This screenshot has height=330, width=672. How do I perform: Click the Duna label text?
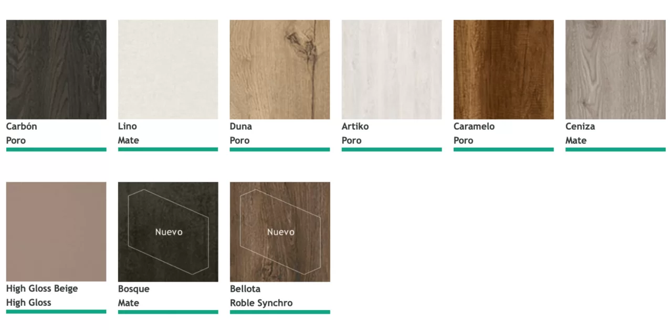click(x=241, y=126)
